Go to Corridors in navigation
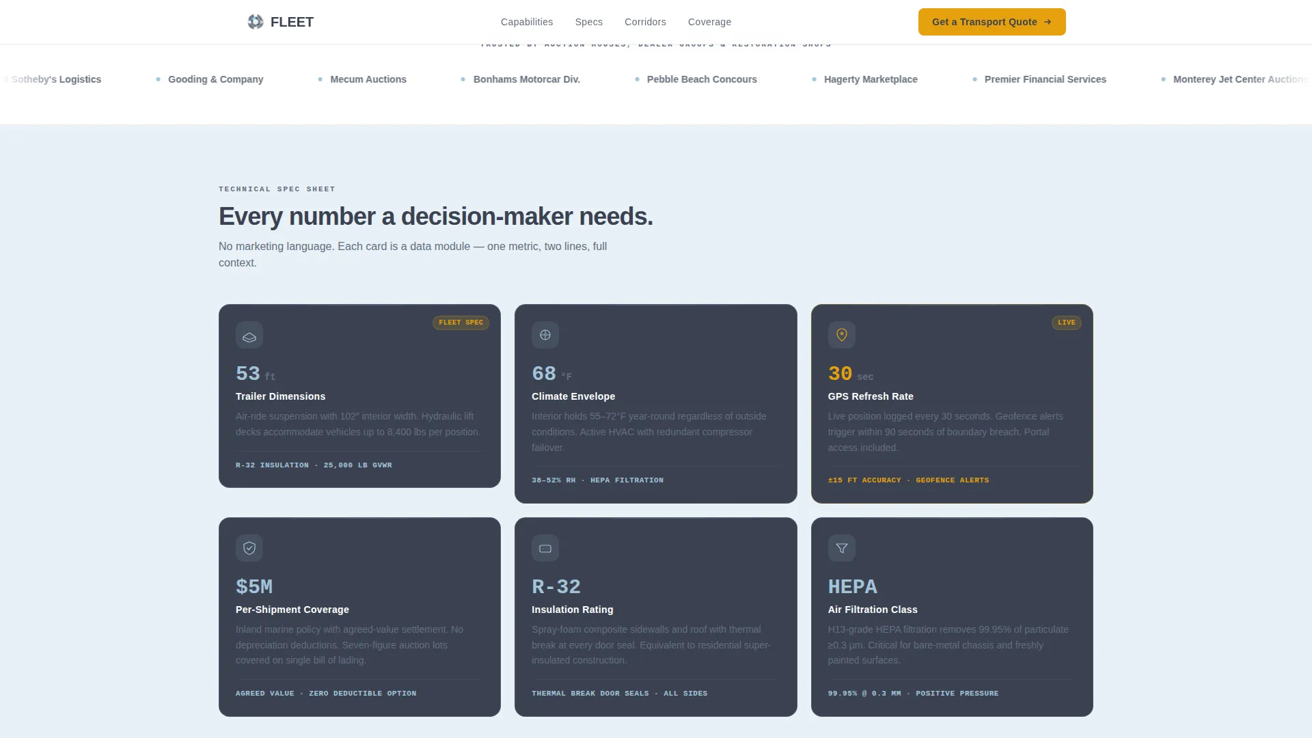Image resolution: width=1312 pixels, height=738 pixels. tap(645, 22)
